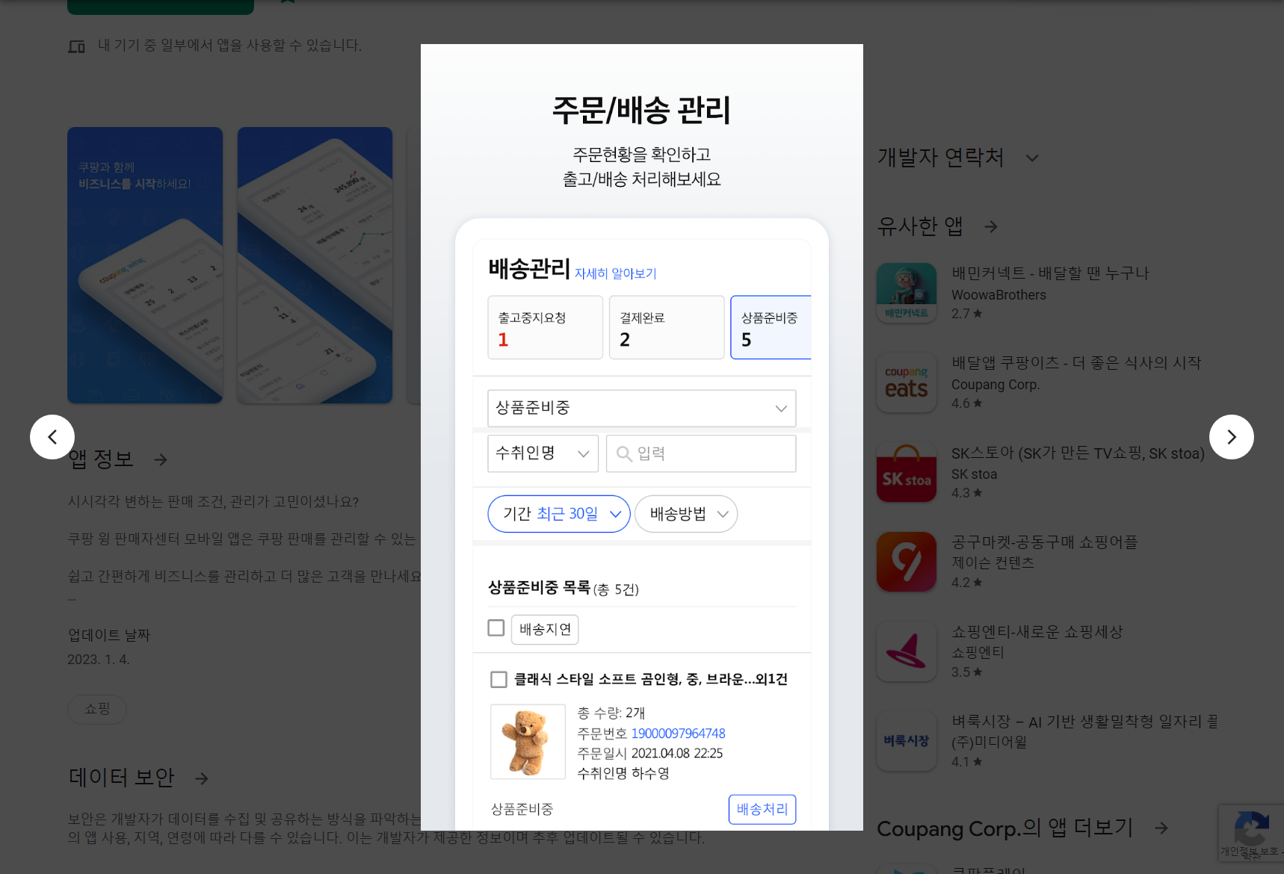Screen dimensions: 1284x874
Task: Select the 출고중지요청 tab
Action: coord(545,327)
